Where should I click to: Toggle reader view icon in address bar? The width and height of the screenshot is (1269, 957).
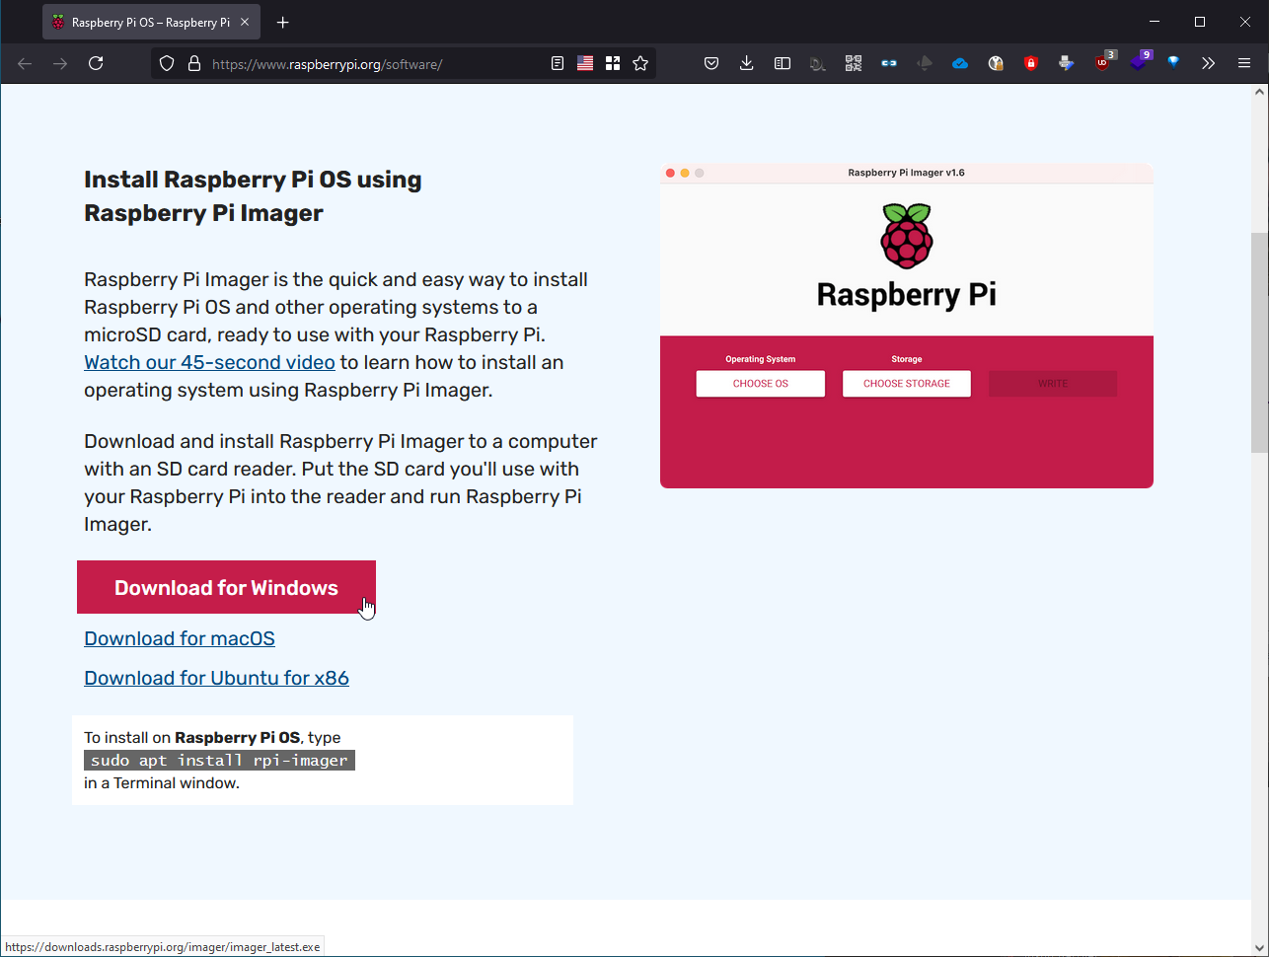click(558, 63)
